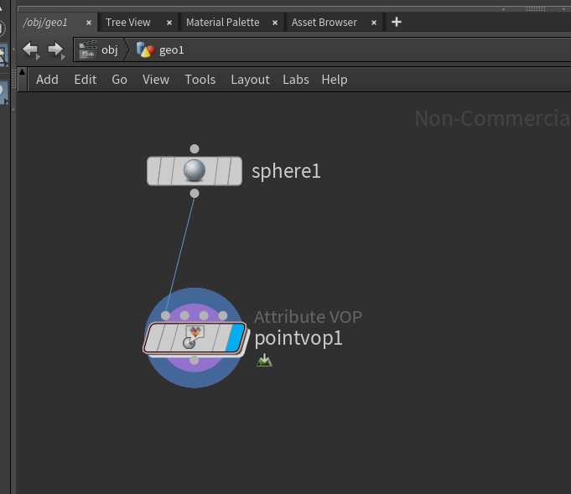
Task: Close the Tree View tab
Action: click(x=169, y=23)
